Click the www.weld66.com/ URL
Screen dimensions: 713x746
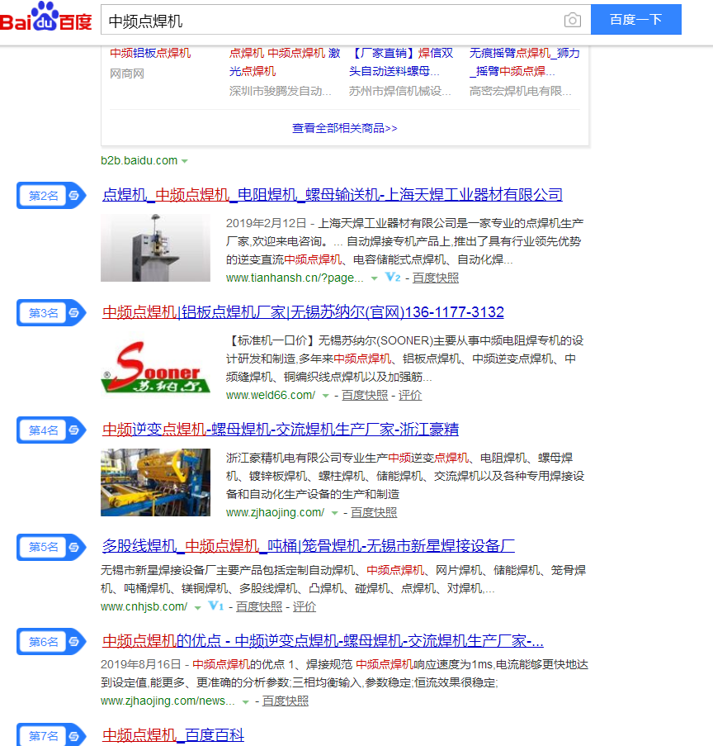(x=271, y=396)
